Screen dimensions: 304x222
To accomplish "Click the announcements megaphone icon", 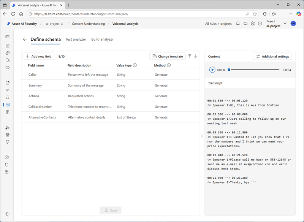I will click(245, 24).
